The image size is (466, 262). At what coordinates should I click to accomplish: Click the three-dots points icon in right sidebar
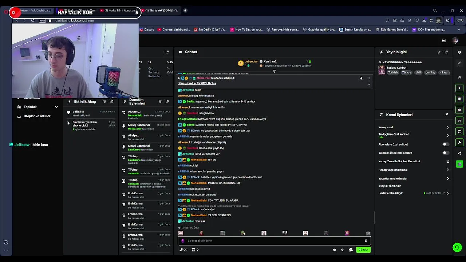[x=459, y=153]
